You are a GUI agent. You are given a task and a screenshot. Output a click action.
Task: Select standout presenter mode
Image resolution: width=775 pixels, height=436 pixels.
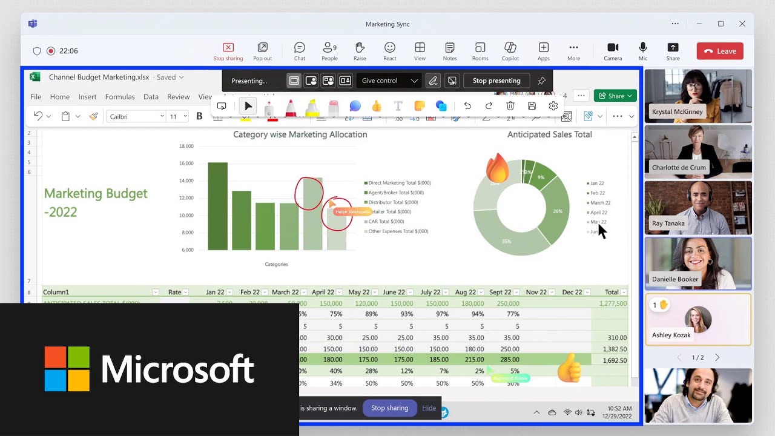(x=311, y=81)
